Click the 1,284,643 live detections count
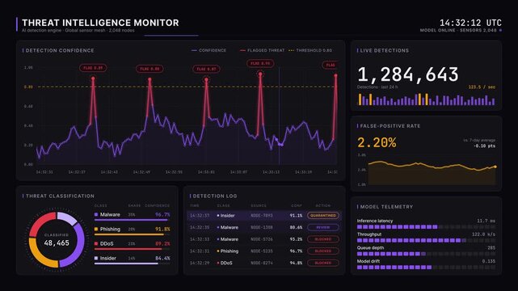 point(408,74)
